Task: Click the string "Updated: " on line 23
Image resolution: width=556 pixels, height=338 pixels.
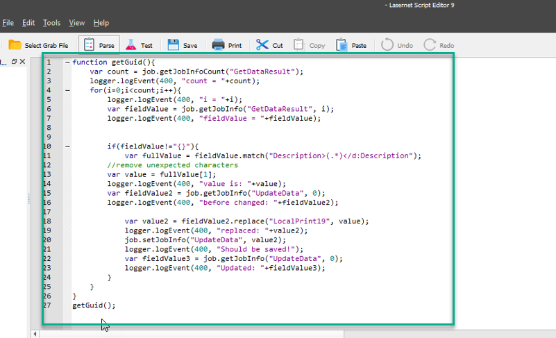Action: pyautogui.click(x=240, y=268)
